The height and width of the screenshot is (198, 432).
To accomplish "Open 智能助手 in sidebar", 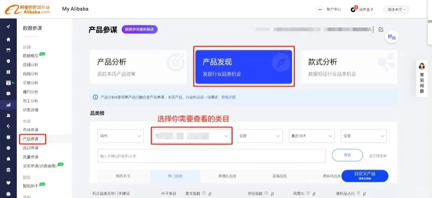I will [x=30, y=186].
